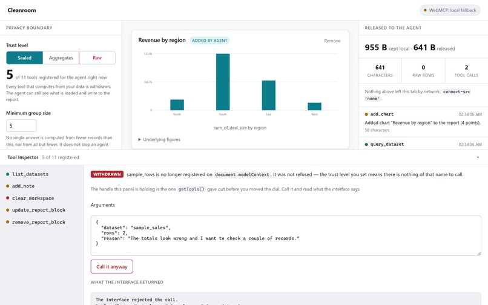Viewport: 488px width, 305px height.
Task: Click the WHAT THE INTERFACE RETURNED heading
Action: (127, 282)
